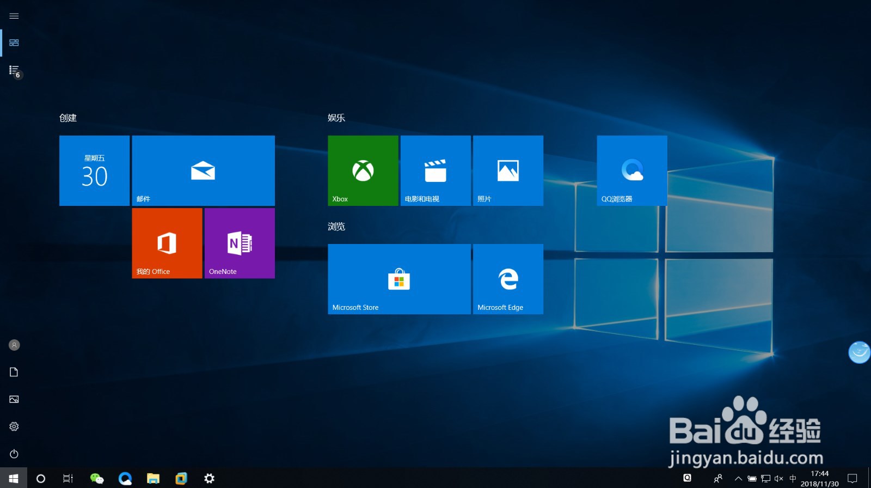Expand the hidden tray icons chevron
Screen dimensions: 871x488
click(x=738, y=479)
